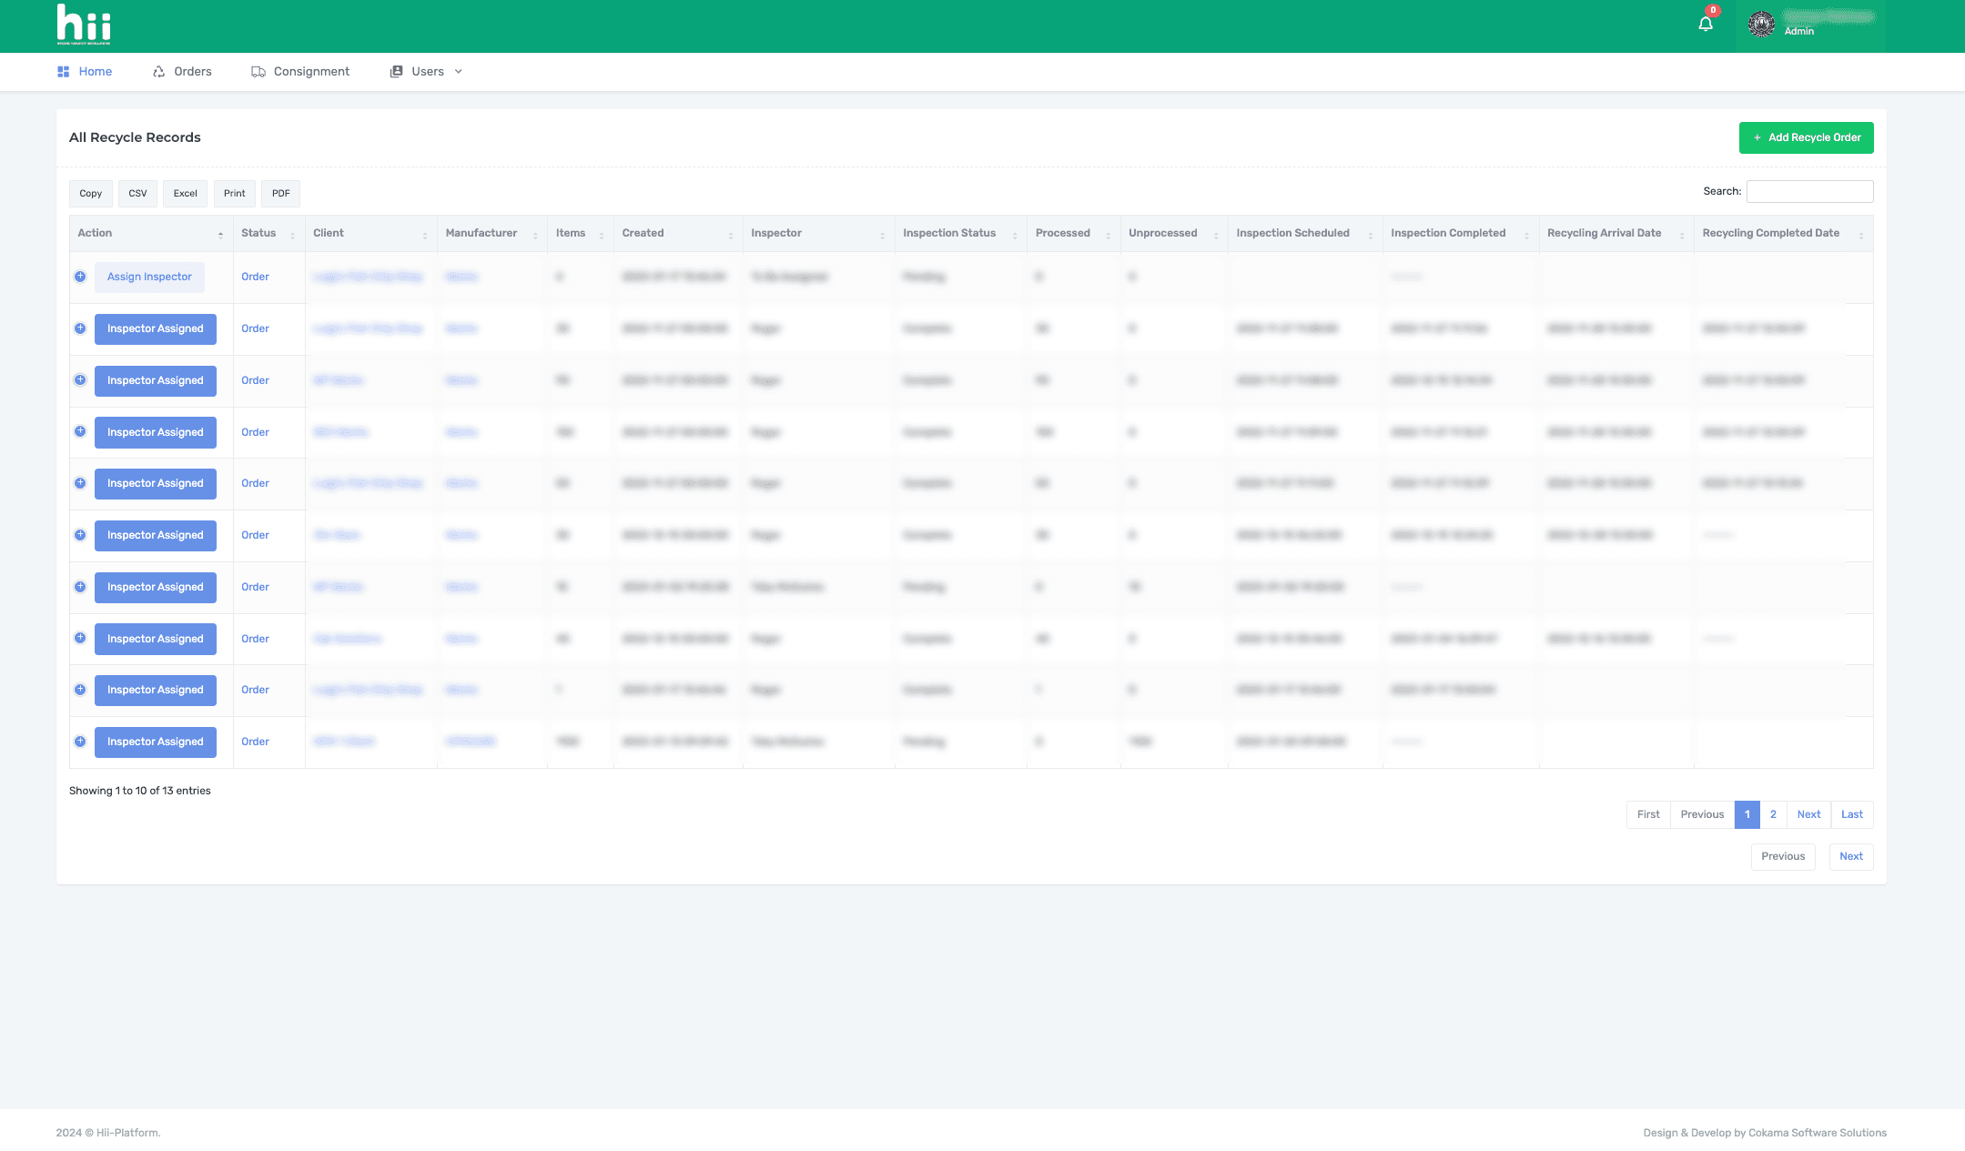Screen dimensions: 1965x1151
Task: Select page 1 in pagination
Action: coord(1747,814)
